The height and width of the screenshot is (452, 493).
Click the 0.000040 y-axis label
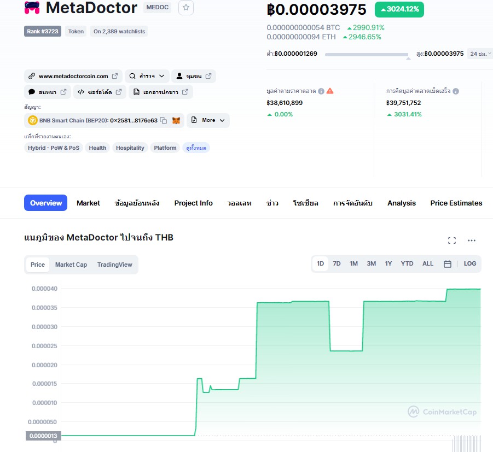point(45,289)
